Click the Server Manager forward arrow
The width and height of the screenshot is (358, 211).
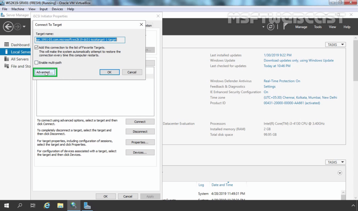[x=17, y=27]
